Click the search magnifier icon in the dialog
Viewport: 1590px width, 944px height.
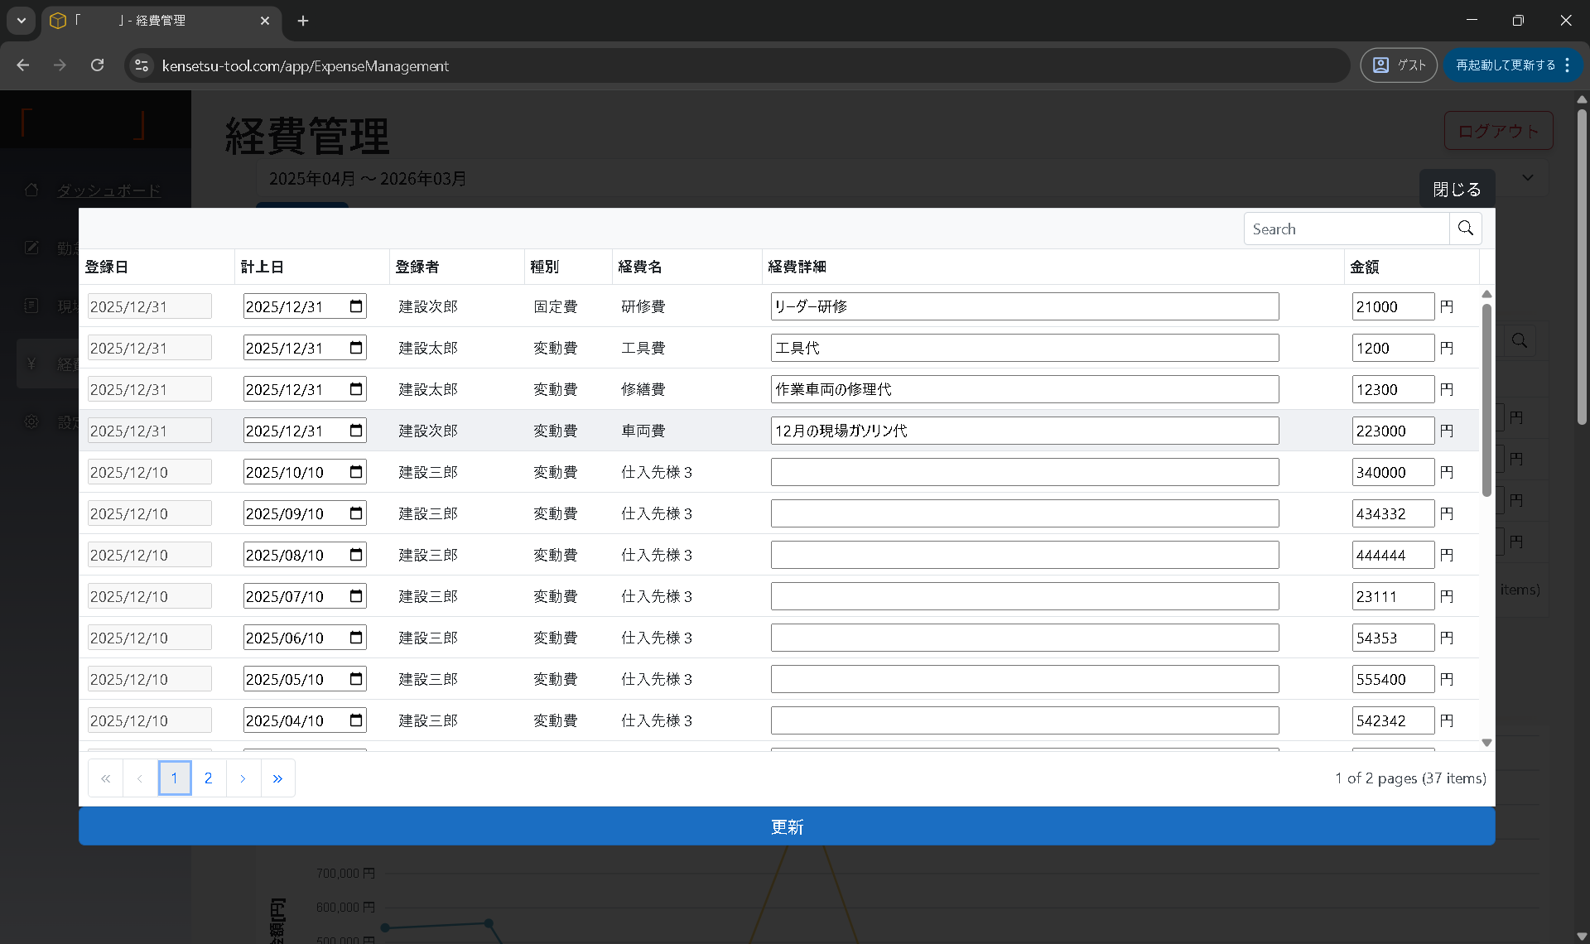pyautogui.click(x=1465, y=229)
